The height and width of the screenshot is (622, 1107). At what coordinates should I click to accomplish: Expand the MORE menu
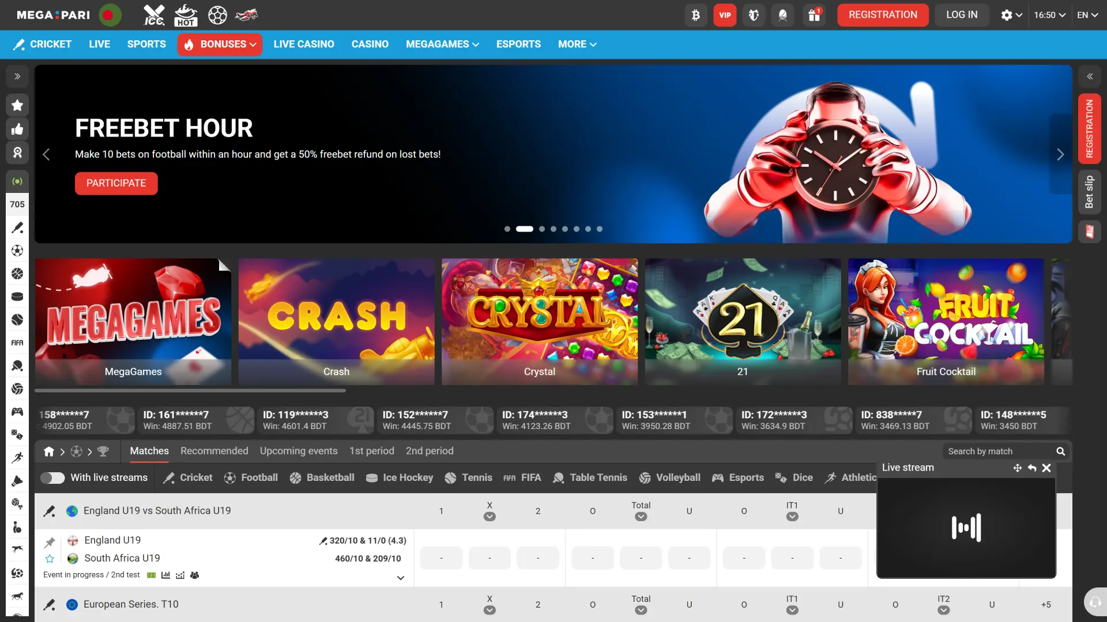pyautogui.click(x=577, y=44)
